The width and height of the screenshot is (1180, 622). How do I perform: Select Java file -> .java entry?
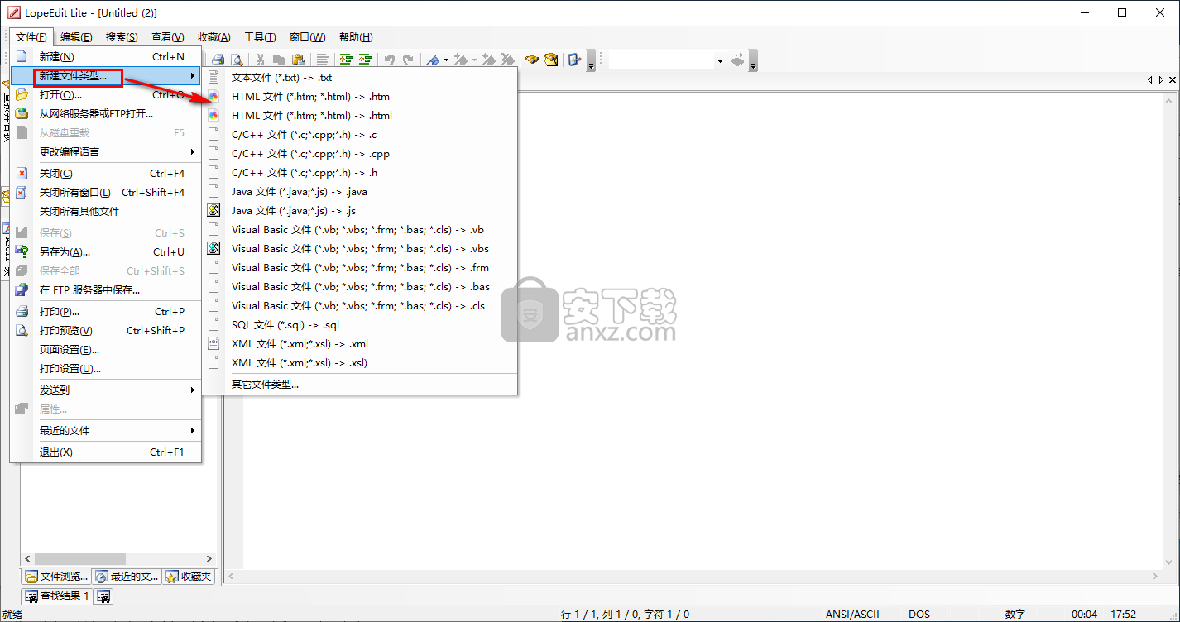(360, 191)
